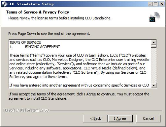The height and width of the screenshot is (127, 166).
Task: Click the CLO installer icon in title bar
Action: (x=4, y=4)
